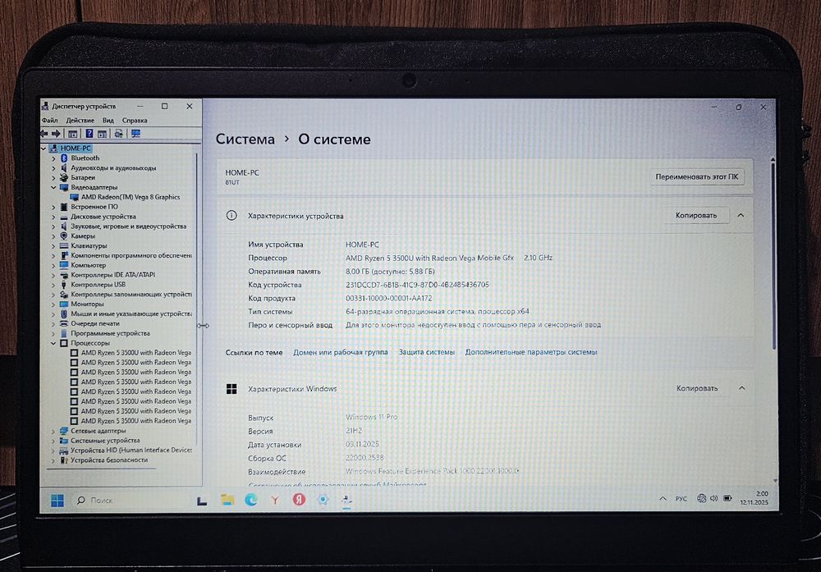Click the Батареи category icon
Screen dimensions: 821x572
point(64,178)
